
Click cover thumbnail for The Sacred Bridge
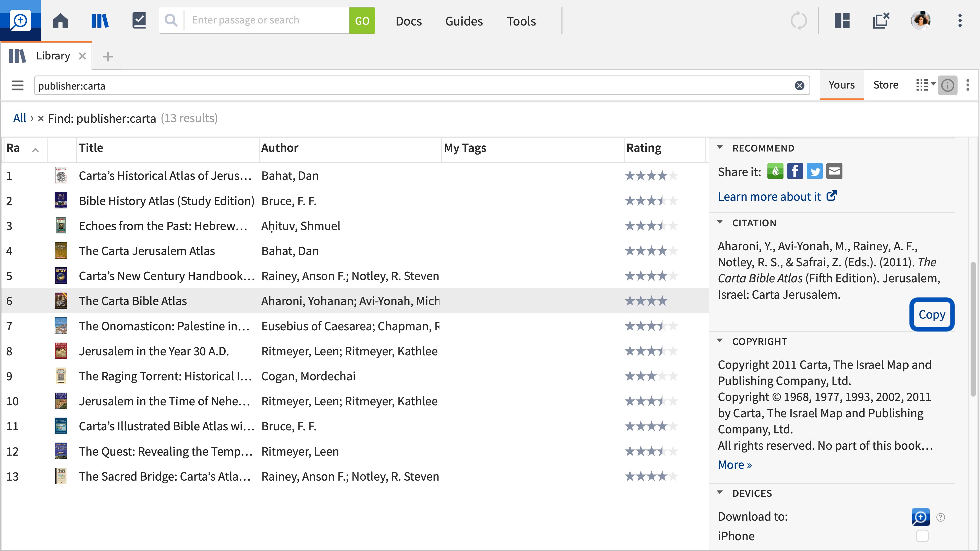click(61, 476)
